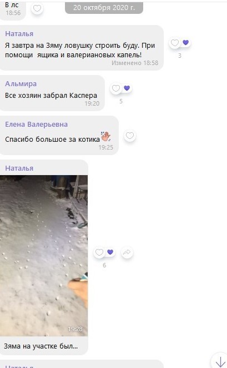Click the 20 октября 2020 г. date label
227x368 pixels.
[104, 8]
